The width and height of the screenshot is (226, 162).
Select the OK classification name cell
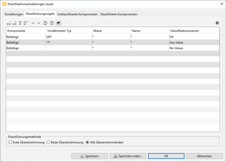(x=194, y=37)
